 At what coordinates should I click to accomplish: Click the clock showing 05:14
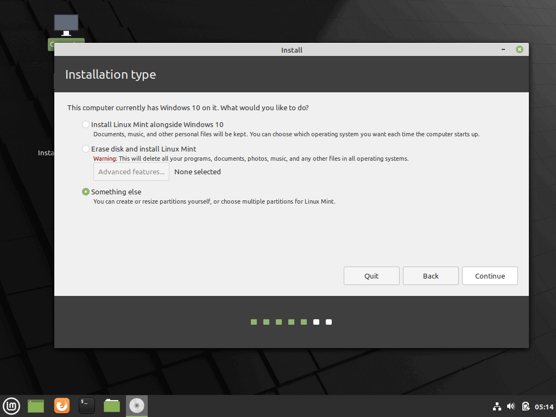coord(544,406)
